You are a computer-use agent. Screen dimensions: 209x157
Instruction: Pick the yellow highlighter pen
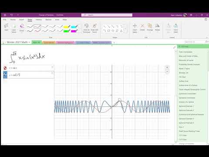67,27
